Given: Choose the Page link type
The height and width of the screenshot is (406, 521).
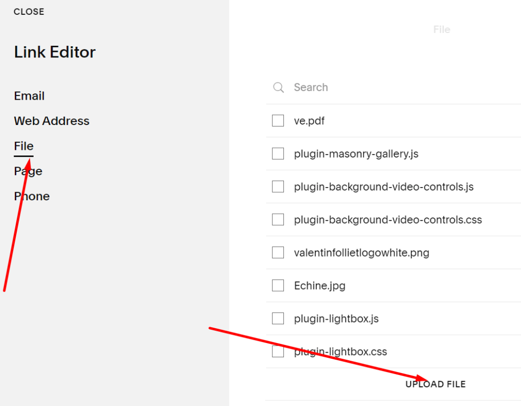Looking at the screenshot, I should [28, 171].
